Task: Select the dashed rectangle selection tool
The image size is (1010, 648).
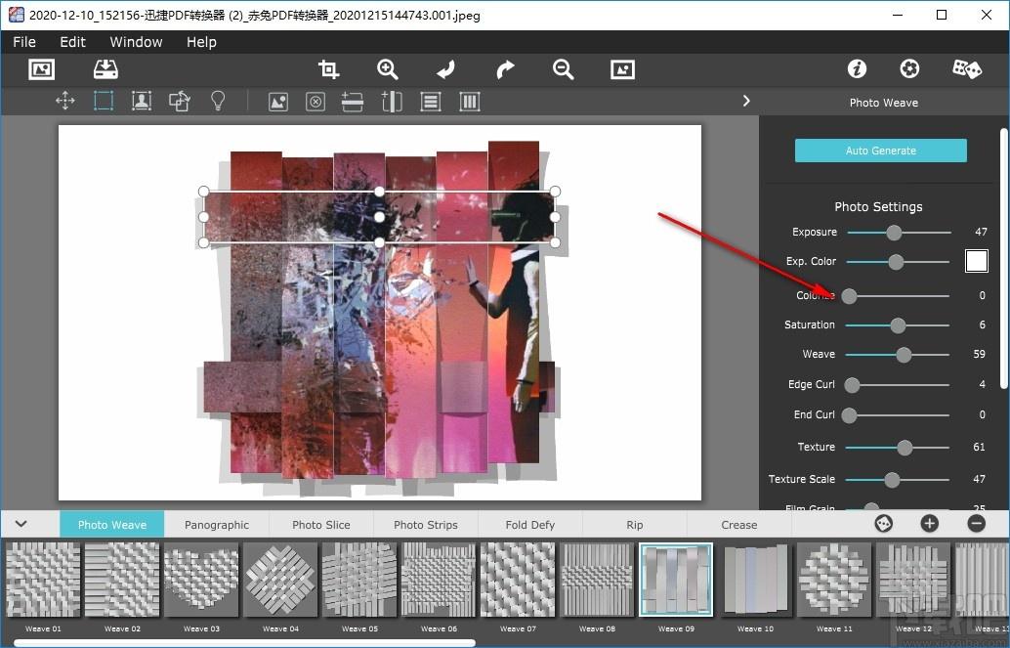Action: [x=104, y=102]
